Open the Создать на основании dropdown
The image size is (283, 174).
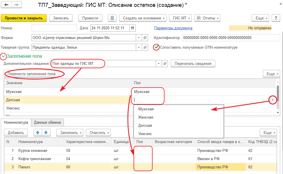tap(144, 18)
